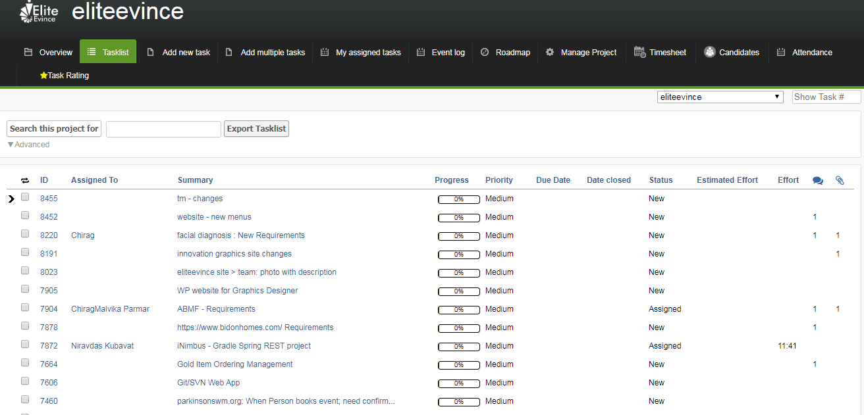
Task: Click the Tasklist list icon
Action: point(92,52)
